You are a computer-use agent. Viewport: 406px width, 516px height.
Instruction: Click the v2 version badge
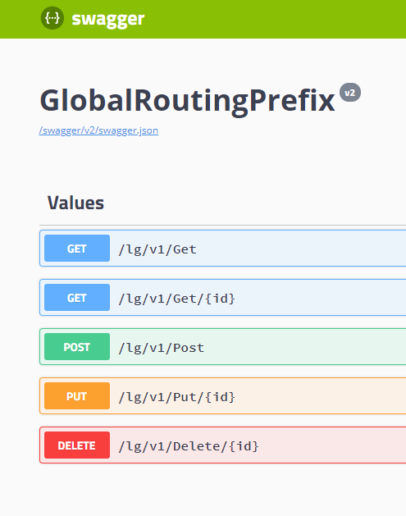click(x=350, y=93)
